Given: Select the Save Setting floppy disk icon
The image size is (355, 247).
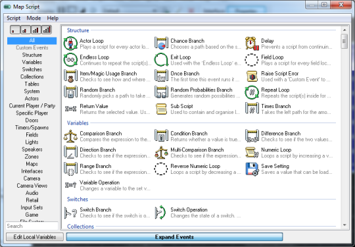Looking at the screenshot, I should point(252,169).
